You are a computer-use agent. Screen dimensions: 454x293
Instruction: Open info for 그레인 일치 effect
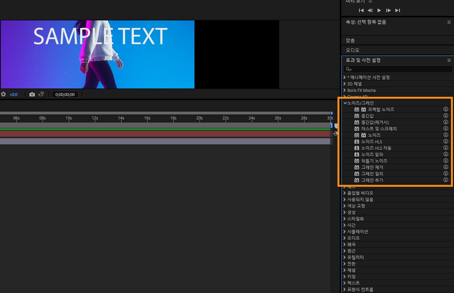pyautogui.click(x=446, y=174)
